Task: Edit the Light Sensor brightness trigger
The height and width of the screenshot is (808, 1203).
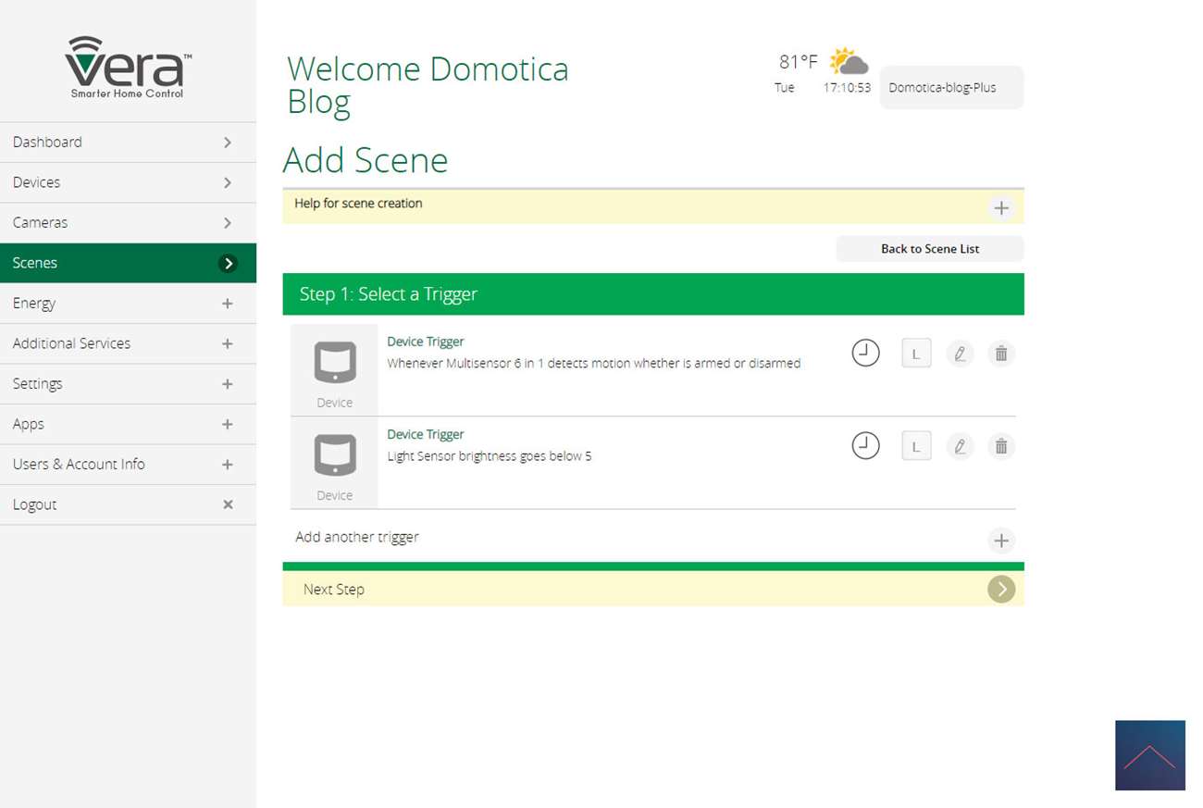Action: click(960, 446)
